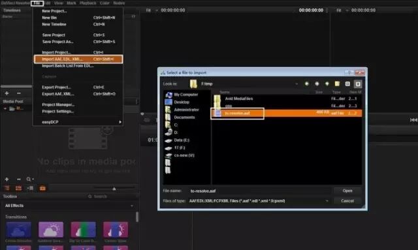
Task: Open Media Pool options dots menu
Action: tap(137, 102)
